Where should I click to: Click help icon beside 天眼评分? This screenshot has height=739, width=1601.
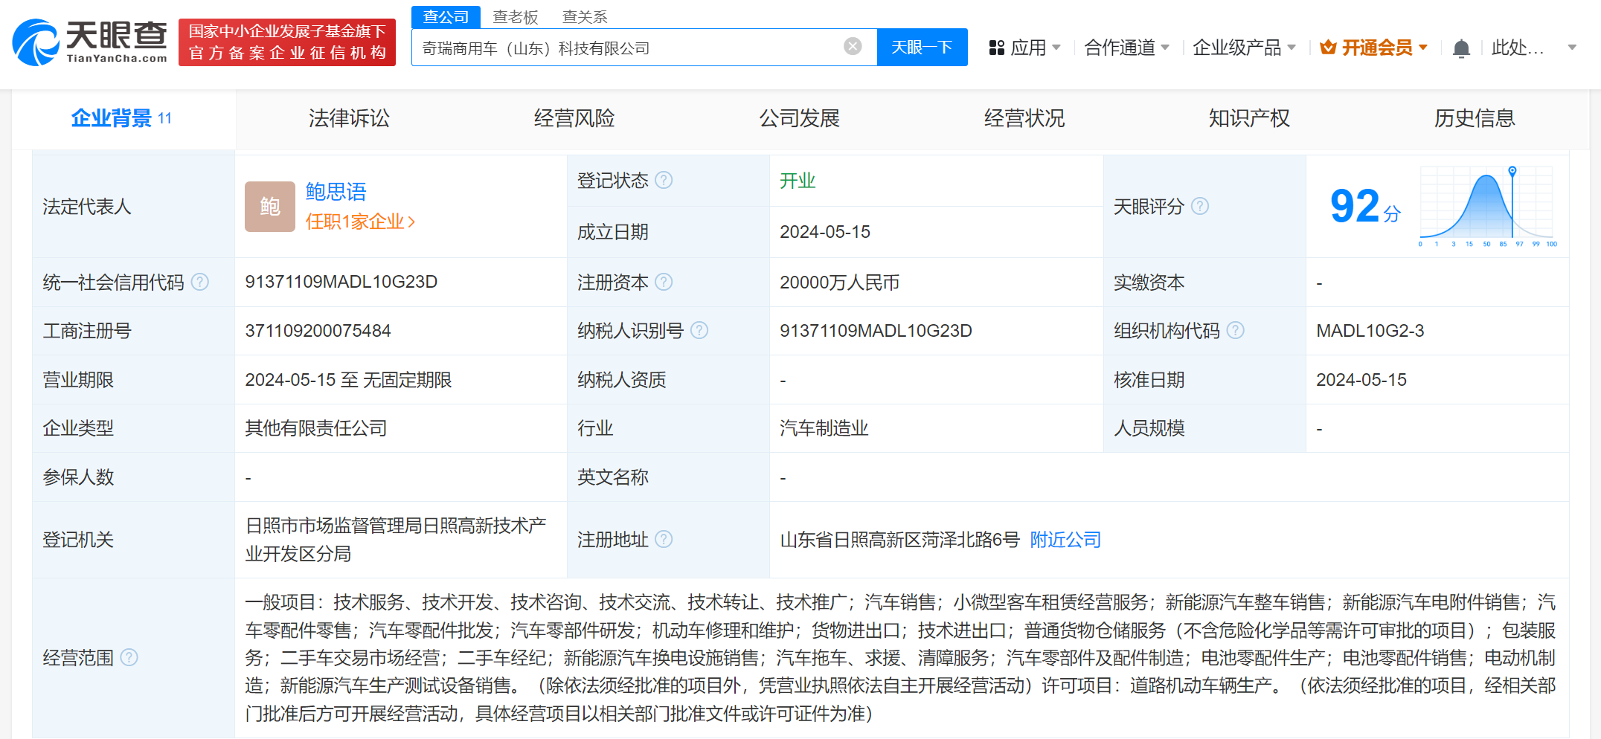[x=1199, y=207]
